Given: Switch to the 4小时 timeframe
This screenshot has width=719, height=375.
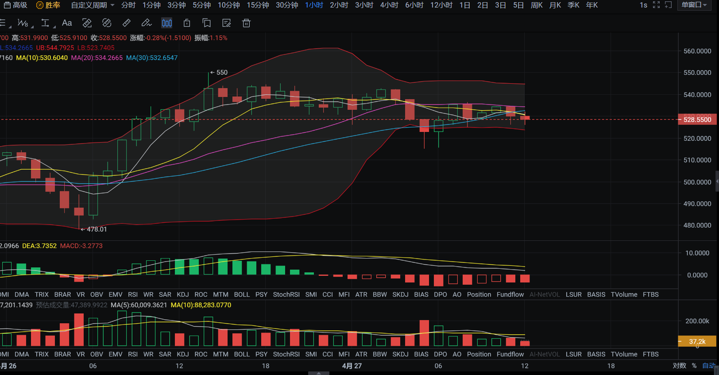Looking at the screenshot, I should (x=389, y=5).
